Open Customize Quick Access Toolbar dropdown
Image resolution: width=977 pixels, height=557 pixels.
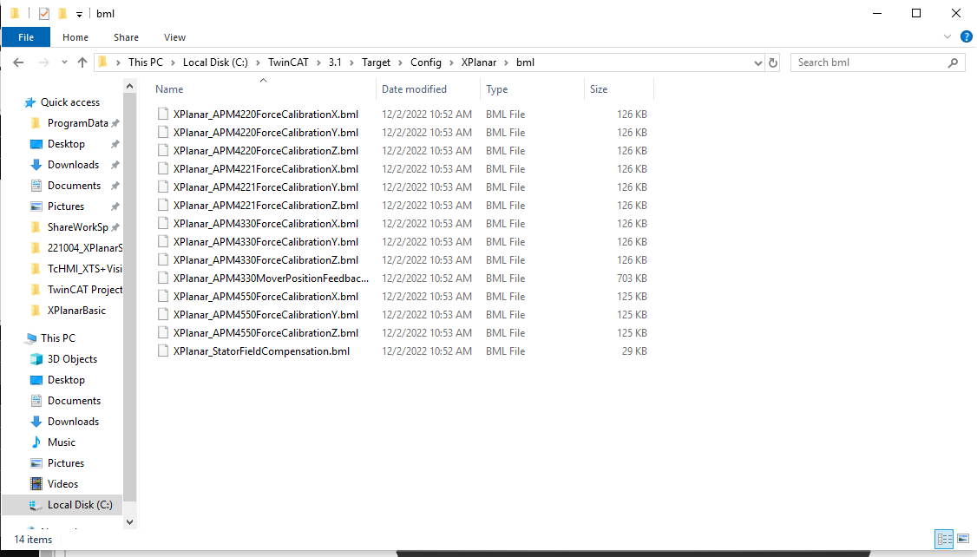79,14
